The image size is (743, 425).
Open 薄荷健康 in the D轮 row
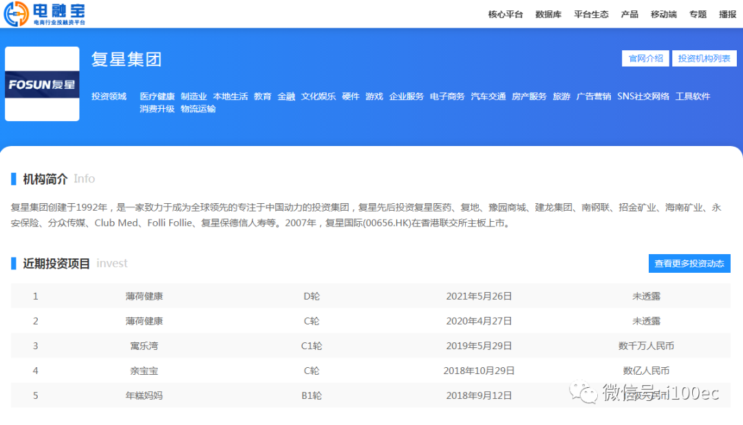point(144,296)
